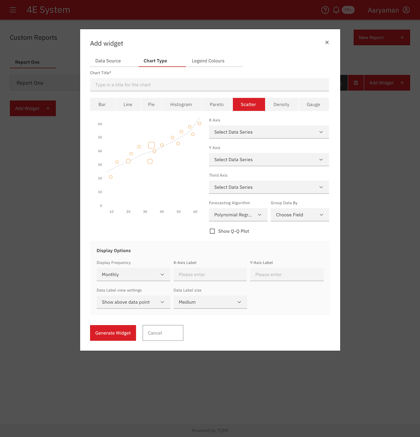This screenshot has width=420, height=437.
Task: Click the Aaryaman username text
Action: click(383, 10)
